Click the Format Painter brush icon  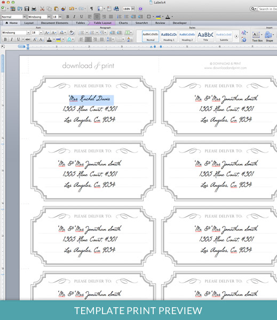click(x=64, y=9)
